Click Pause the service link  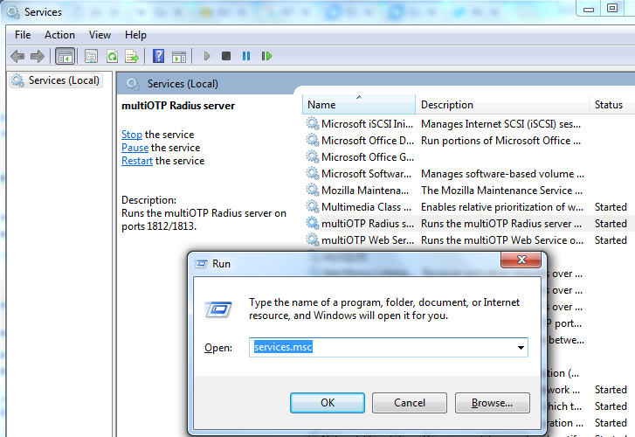coord(135,148)
